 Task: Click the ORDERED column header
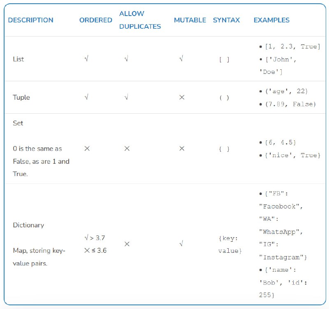[96, 20]
